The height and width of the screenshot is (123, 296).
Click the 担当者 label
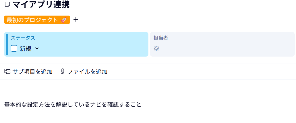160,38
